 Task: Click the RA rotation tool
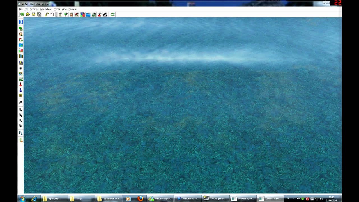click(x=21, y=126)
